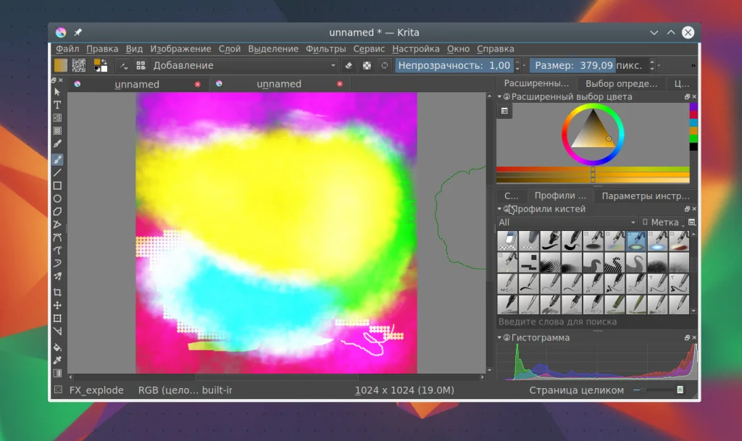Image resolution: width=742 pixels, height=441 pixels.
Task: Choose the Rectangle shape tool
Action: tap(57, 186)
